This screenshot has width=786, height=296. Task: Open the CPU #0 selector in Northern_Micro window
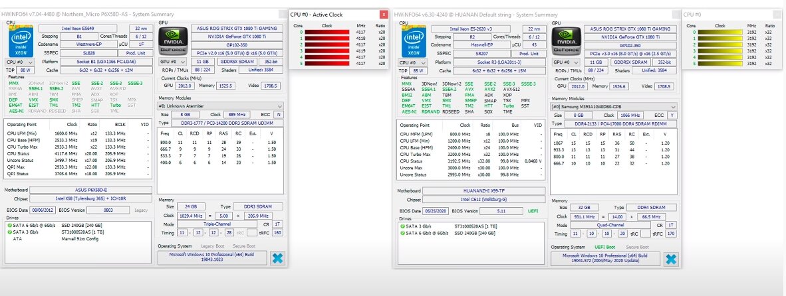pyautogui.click(x=19, y=62)
